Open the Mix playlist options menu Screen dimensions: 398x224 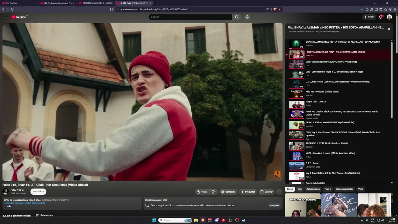389,36
